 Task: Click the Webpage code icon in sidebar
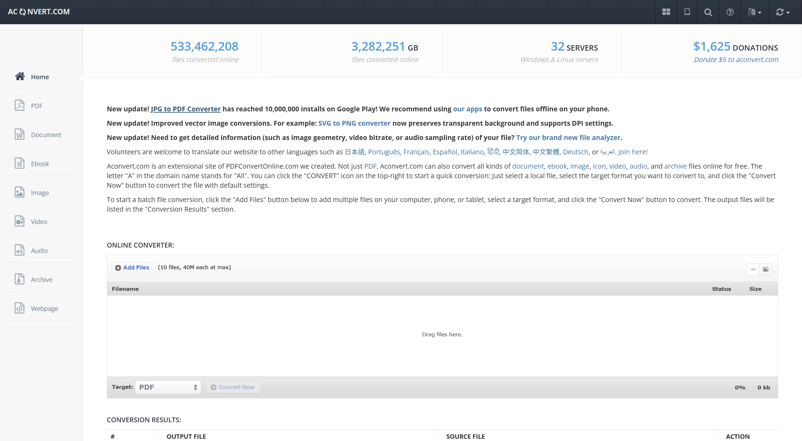click(x=20, y=308)
